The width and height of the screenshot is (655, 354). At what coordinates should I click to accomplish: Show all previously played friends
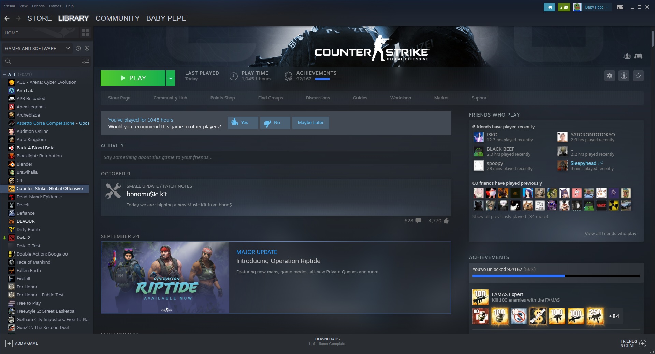click(x=510, y=217)
